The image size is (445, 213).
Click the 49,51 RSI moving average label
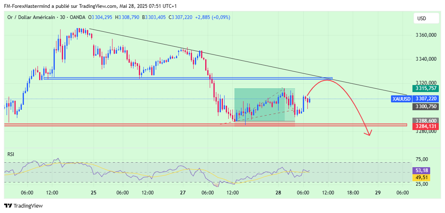(421, 178)
